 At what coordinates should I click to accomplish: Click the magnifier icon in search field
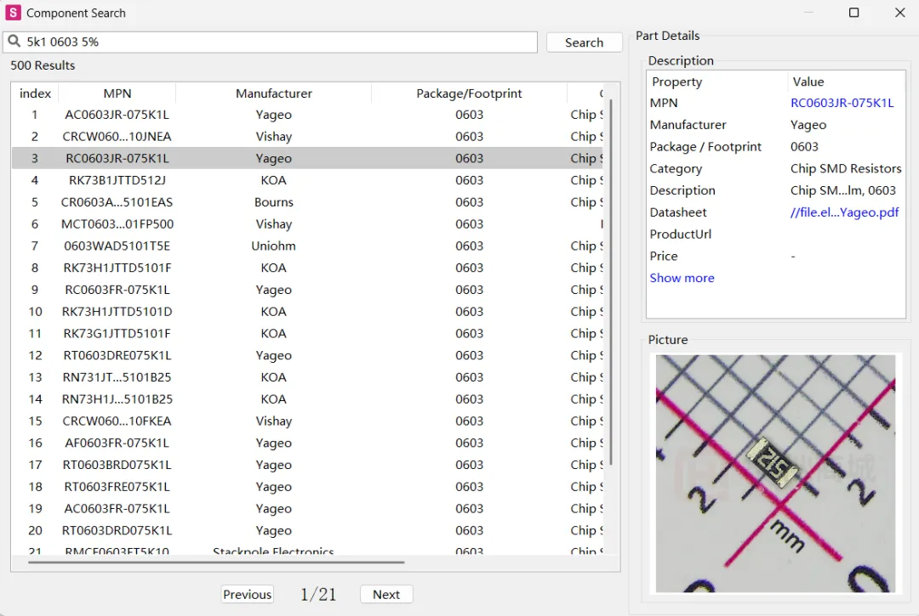pyautogui.click(x=14, y=42)
